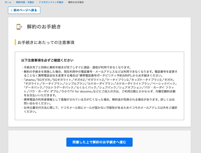Click 同意した上で解約のお手続きへ進む button

tap(99, 142)
